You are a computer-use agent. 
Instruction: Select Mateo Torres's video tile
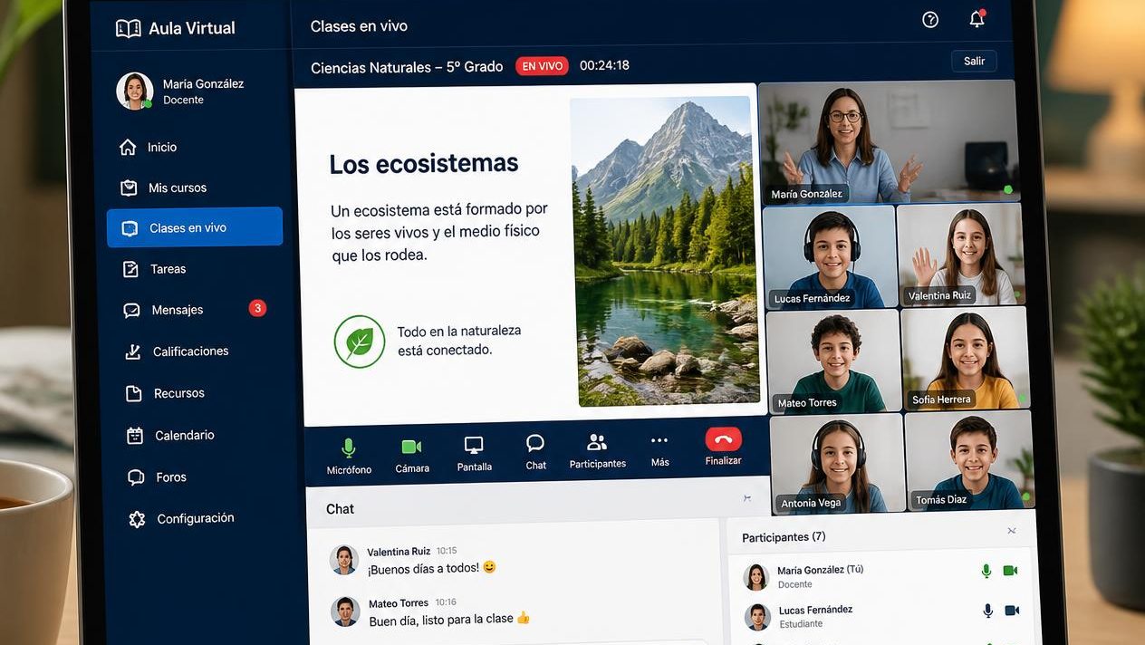coord(833,361)
